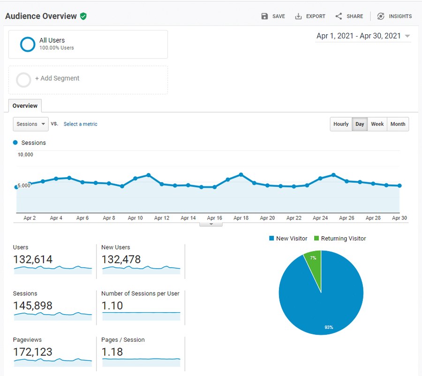
Task: Open the Insights icon
Action: [x=381, y=16]
